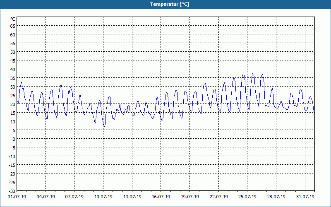Click the °C unit label on axis
This screenshot has height=207, width=331.
[x=13, y=19]
